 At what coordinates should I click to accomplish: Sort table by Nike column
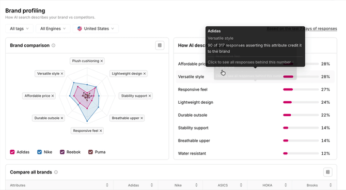point(196,185)
